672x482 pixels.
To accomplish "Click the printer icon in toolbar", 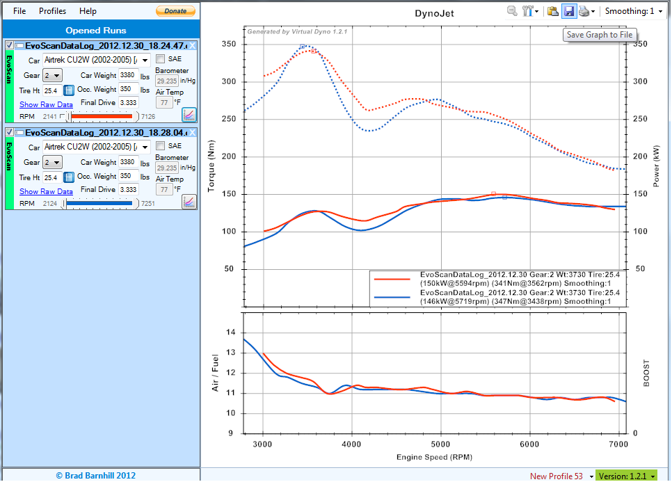I will tap(584, 11).
